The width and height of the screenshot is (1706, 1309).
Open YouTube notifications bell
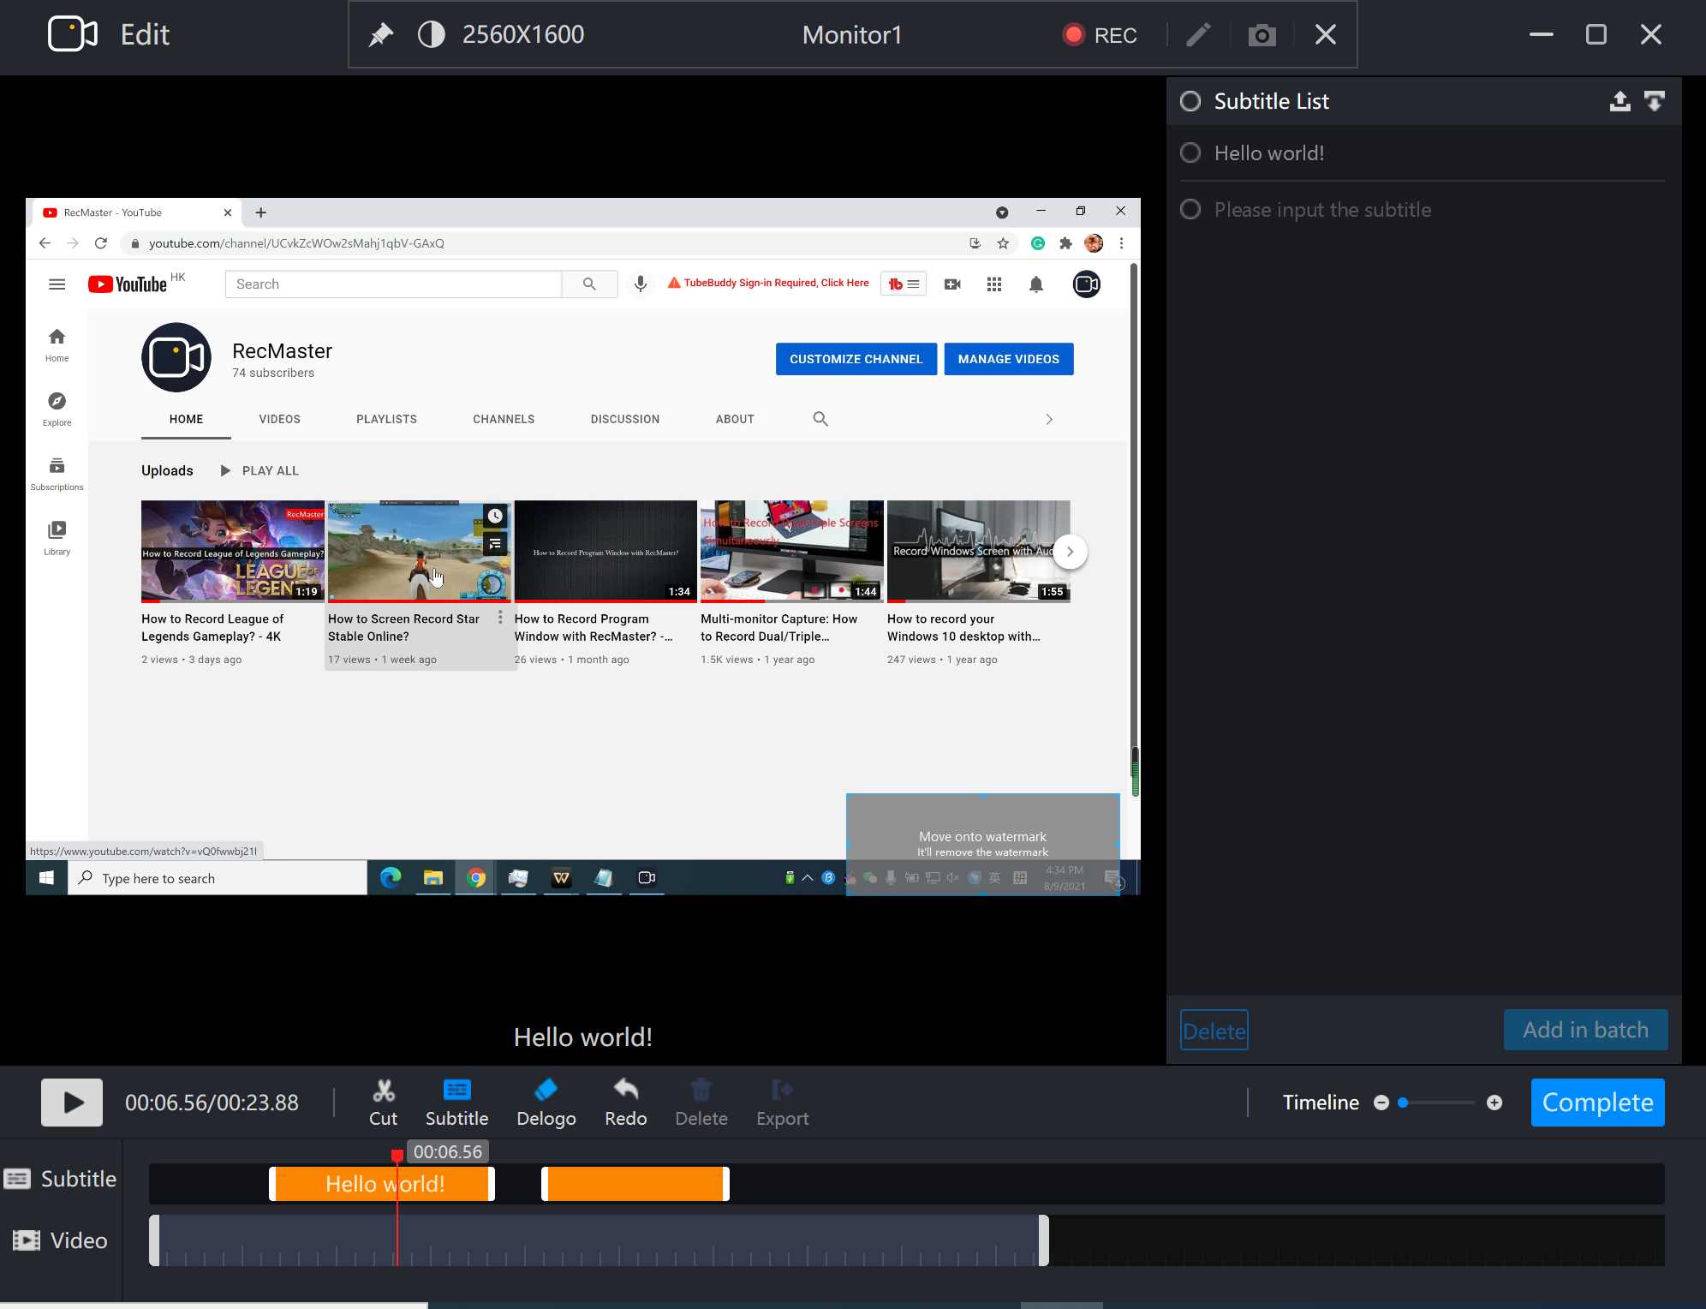(x=1035, y=284)
